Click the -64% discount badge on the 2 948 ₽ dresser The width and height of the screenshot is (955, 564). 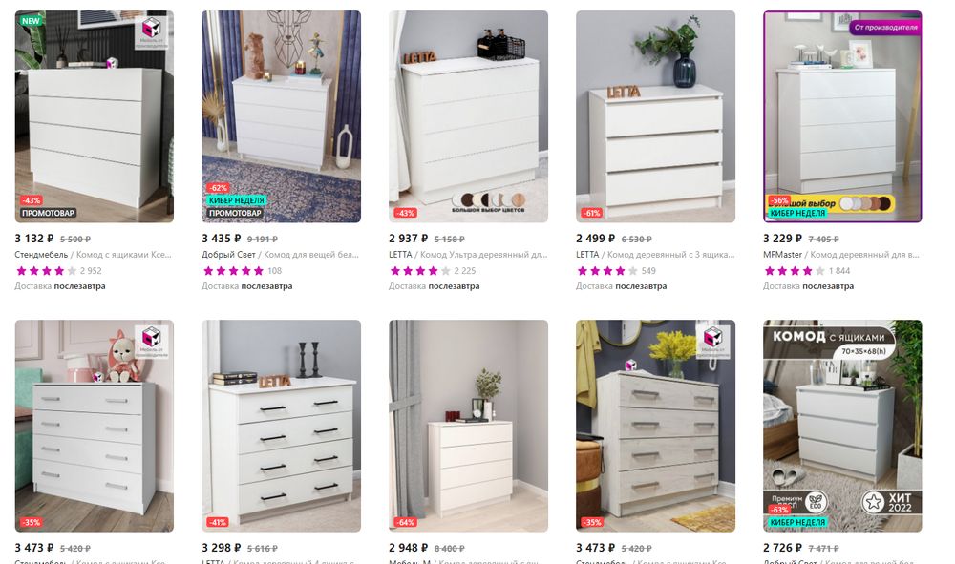pos(404,522)
